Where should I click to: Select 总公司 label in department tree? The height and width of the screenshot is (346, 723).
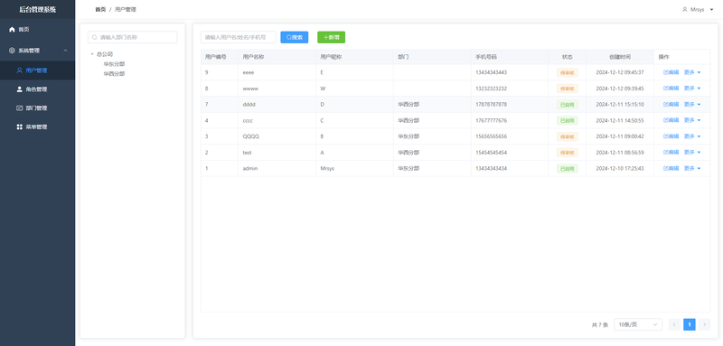click(x=105, y=54)
